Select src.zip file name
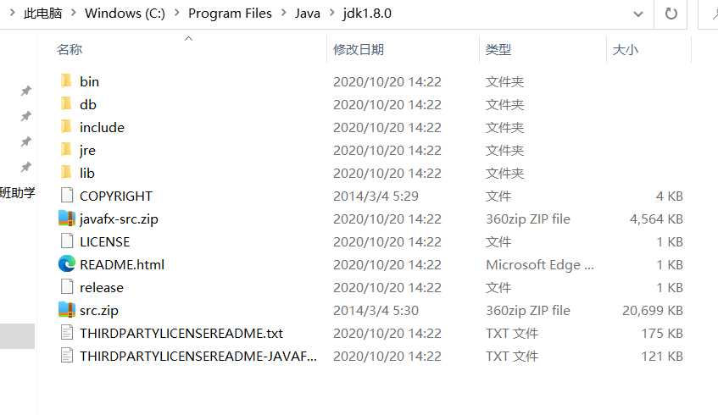Viewport: 718px width, 415px height. [x=99, y=310]
